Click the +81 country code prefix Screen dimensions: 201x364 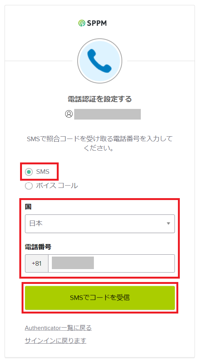point(37,263)
